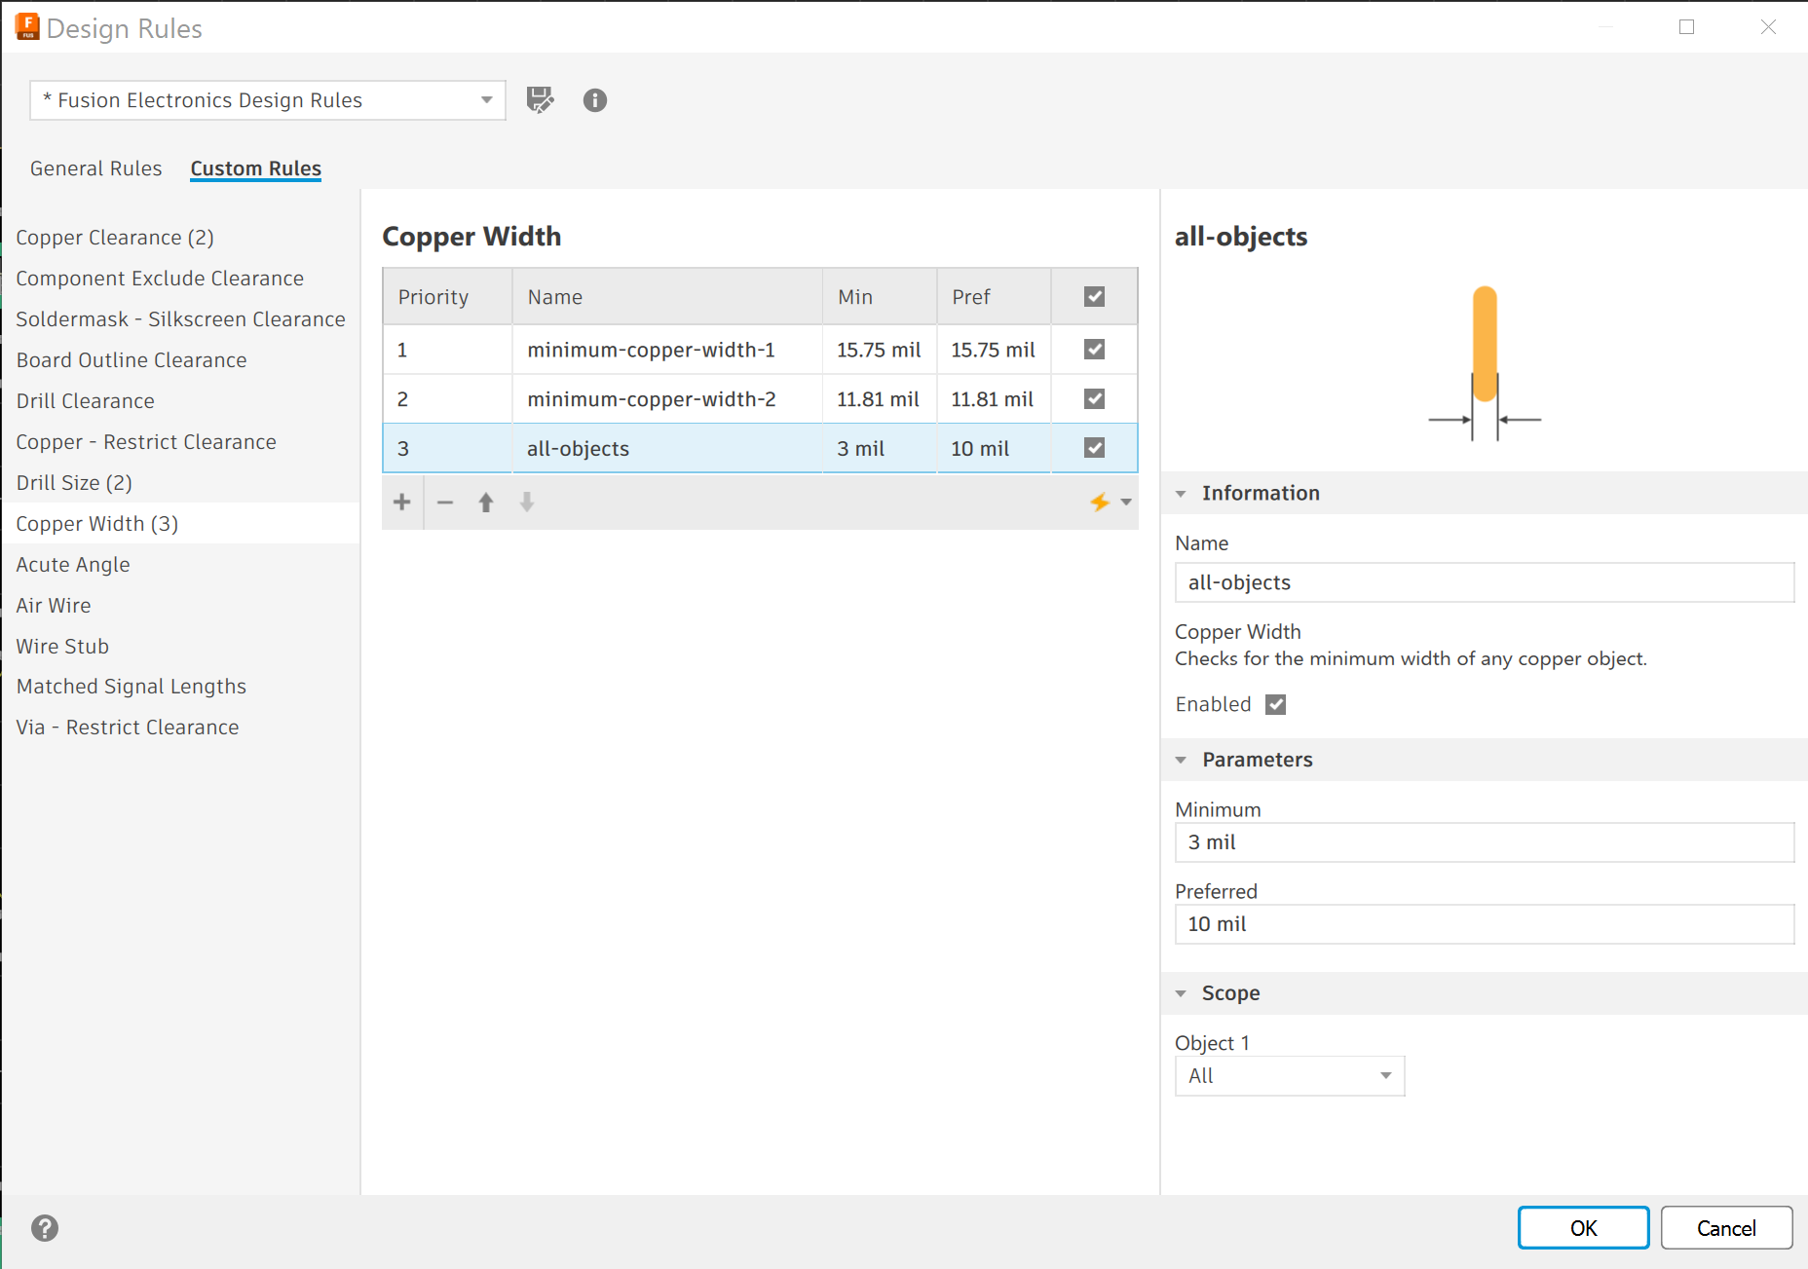Screen dimensions: 1808x1269
Task: Select Matched Signal Lengths category
Action: [132, 687]
